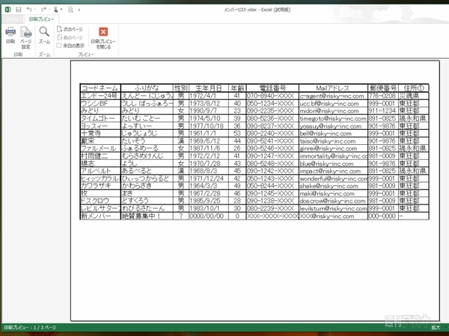Screen dimensions: 449x336
Task: Click the 電話番号 header cell
Action: coord(272,87)
